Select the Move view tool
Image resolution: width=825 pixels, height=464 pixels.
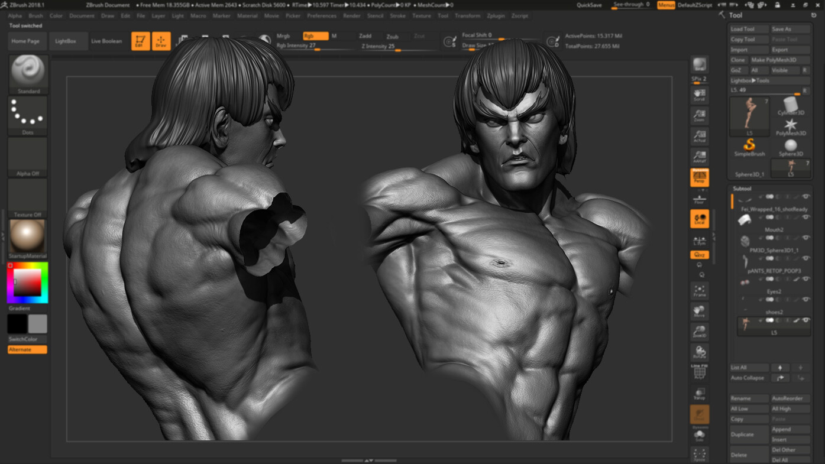pyautogui.click(x=700, y=312)
